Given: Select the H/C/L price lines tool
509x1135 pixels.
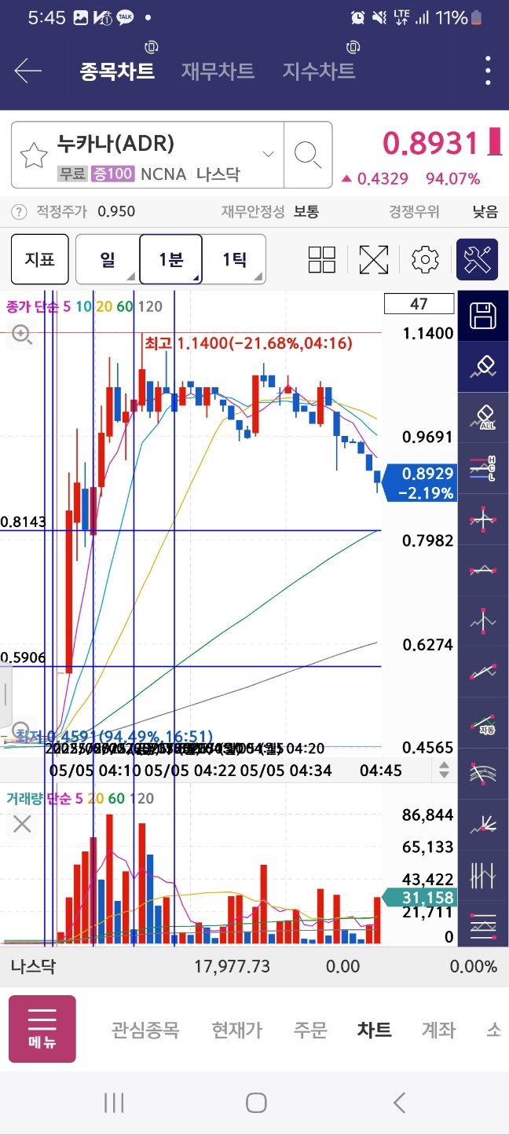Looking at the screenshot, I should pyautogui.click(x=483, y=469).
